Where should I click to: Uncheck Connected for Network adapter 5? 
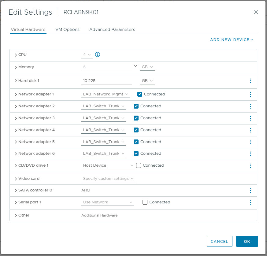point(136,142)
